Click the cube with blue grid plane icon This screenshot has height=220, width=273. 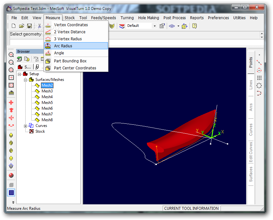point(11,166)
